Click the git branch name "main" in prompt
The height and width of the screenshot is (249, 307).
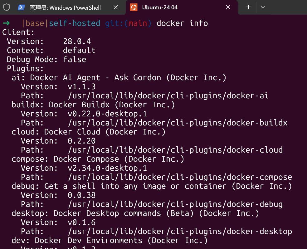click(x=138, y=23)
